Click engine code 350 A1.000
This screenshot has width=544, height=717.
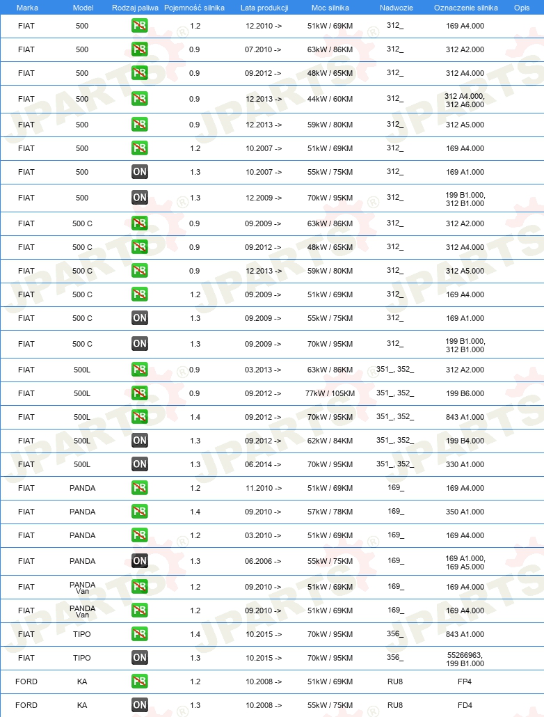click(x=465, y=512)
